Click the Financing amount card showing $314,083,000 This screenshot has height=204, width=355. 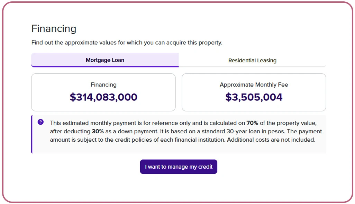click(103, 92)
